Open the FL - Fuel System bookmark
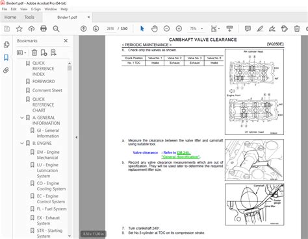308x239 pixels. click(x=51, y=209)
